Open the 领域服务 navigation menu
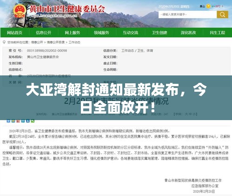The height and width of the screenshot is (196, 232). 101,33
